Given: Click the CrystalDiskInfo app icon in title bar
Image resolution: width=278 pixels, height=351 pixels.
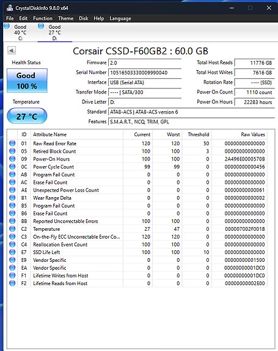Looking at the screenshot, I should pyautogui.click(x=10, y=8).
